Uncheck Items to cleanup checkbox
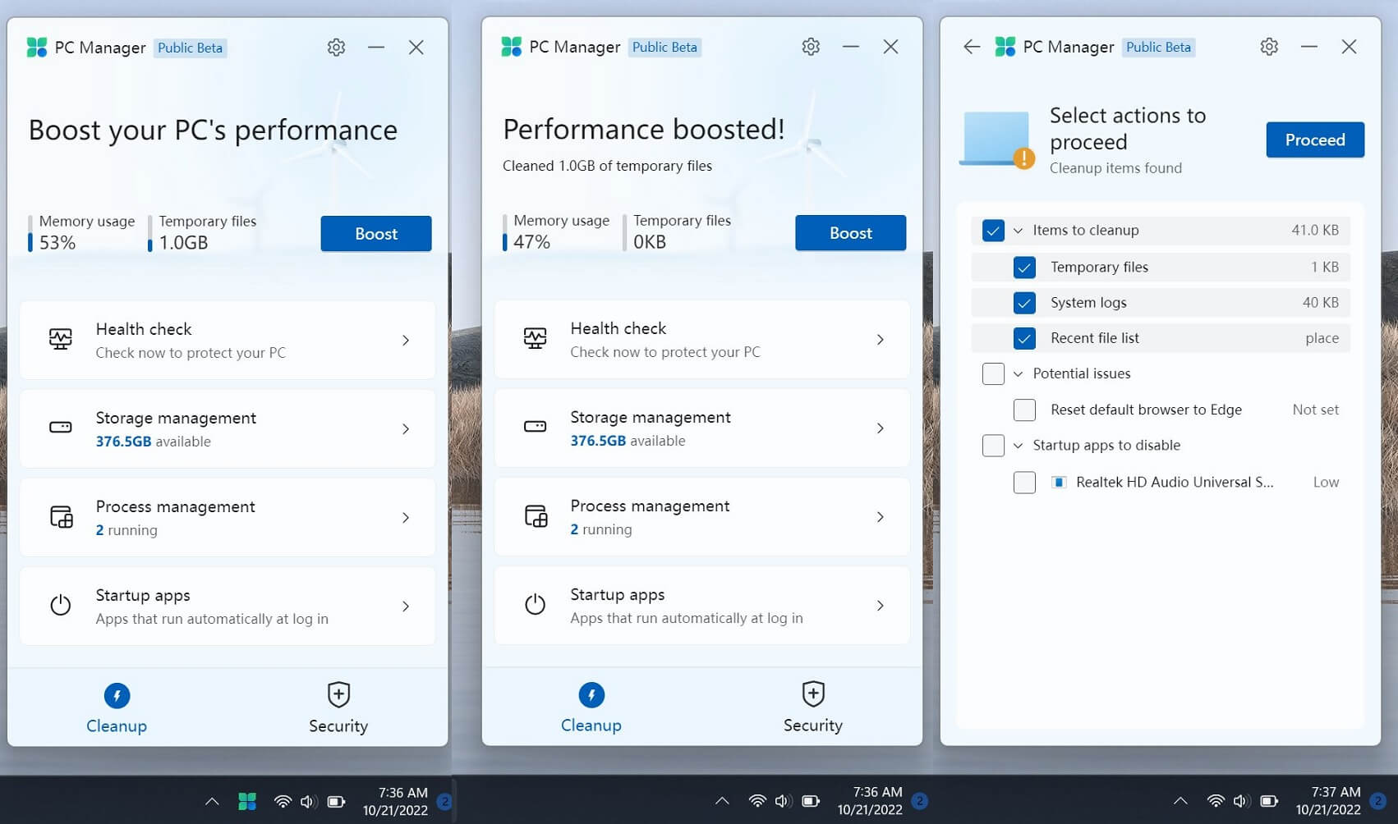Viewport: 1398px width, 824px height. click(993, 231)
